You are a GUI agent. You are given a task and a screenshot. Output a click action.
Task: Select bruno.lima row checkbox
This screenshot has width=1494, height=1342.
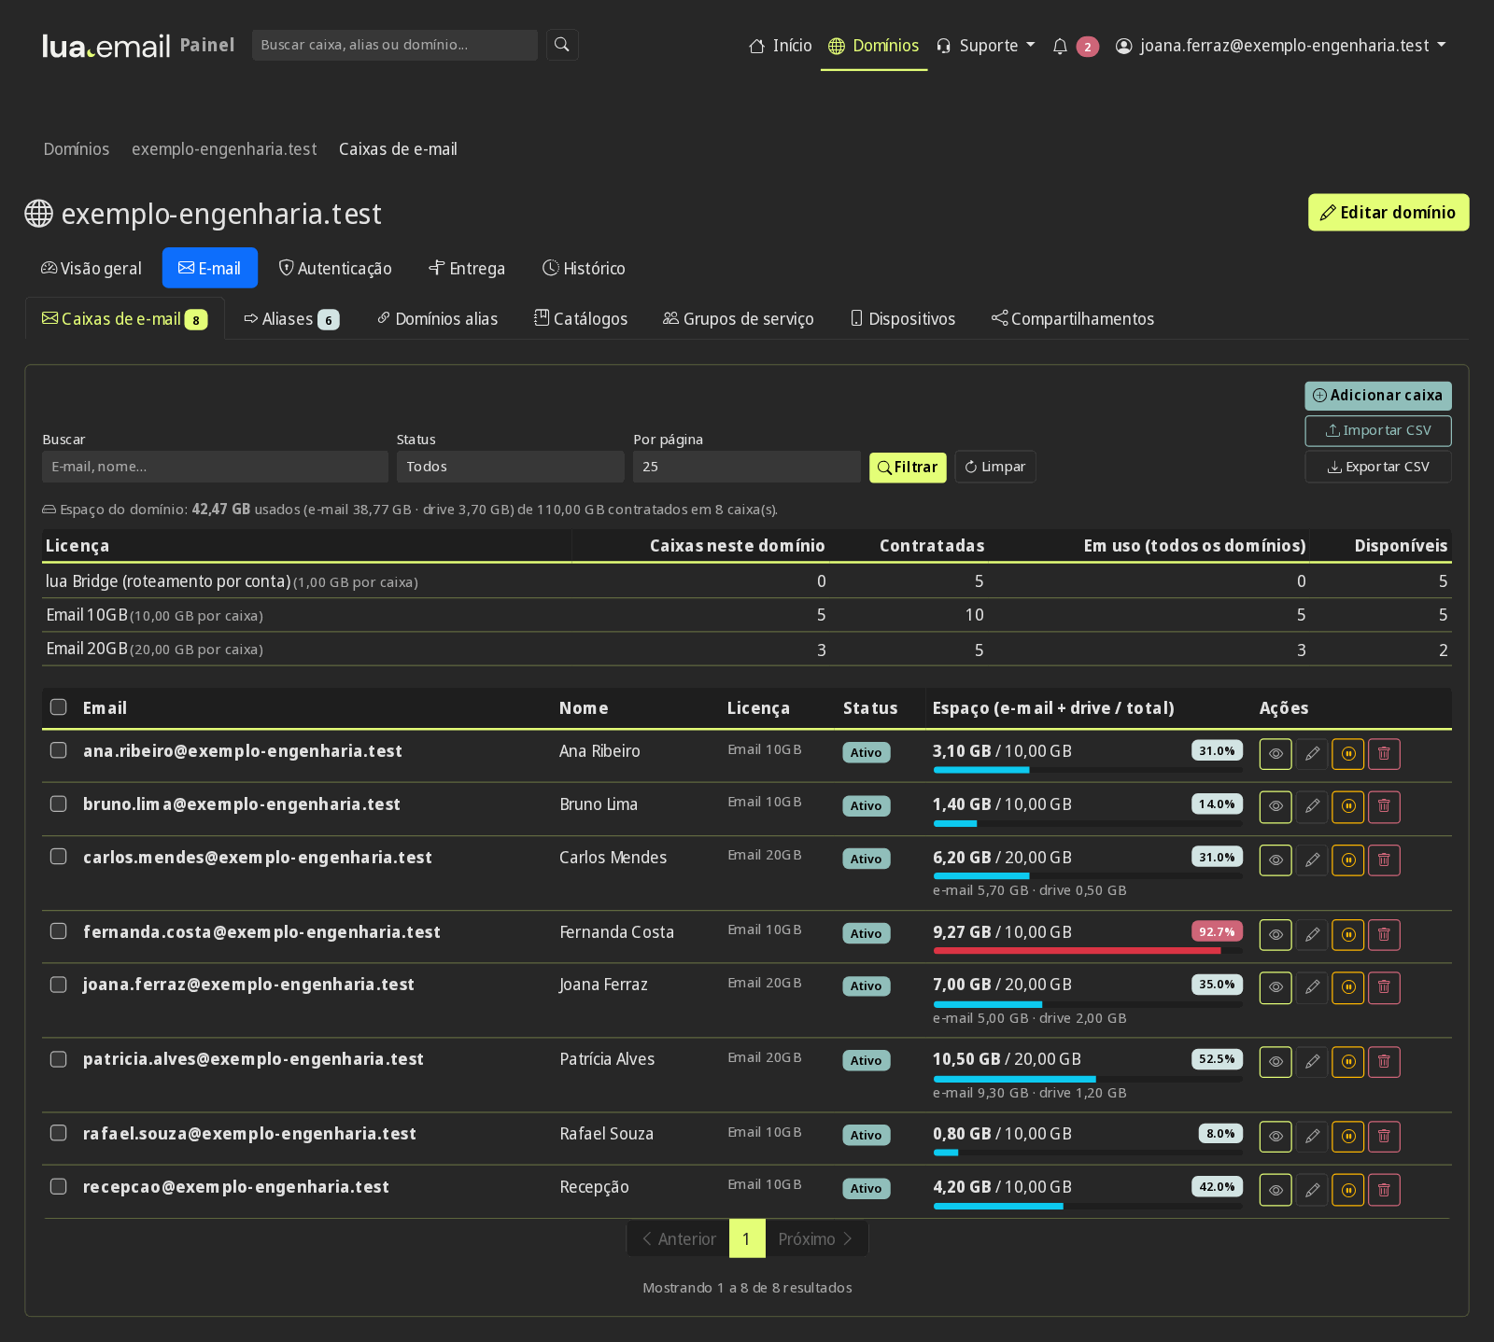point(59,804)
